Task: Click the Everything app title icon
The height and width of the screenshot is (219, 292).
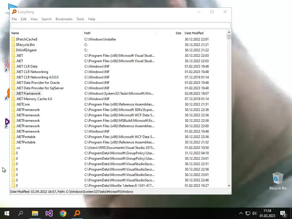Action: pyautogui.click(x=14, y=12)
